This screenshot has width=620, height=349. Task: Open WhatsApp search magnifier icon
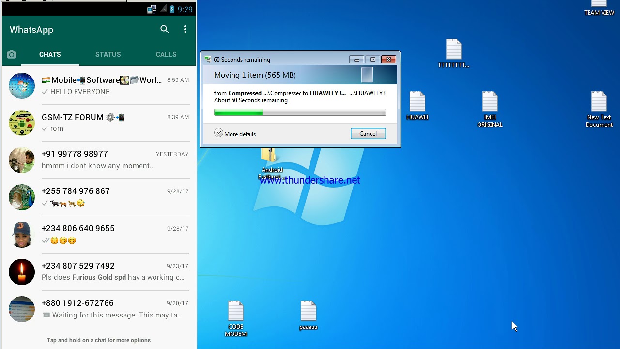coord(165,30)
